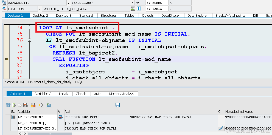272x135 pixels.
Task: Click the navigate-to-source icon after SMOUTIL_CHECK_FOR_FATAL
Action: point(133,9)
